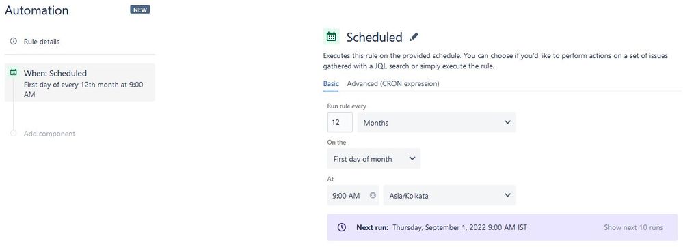Expand the First day of month dropdown
The width and height of the screenshot is (683, 247).
[x=374, y=159]
